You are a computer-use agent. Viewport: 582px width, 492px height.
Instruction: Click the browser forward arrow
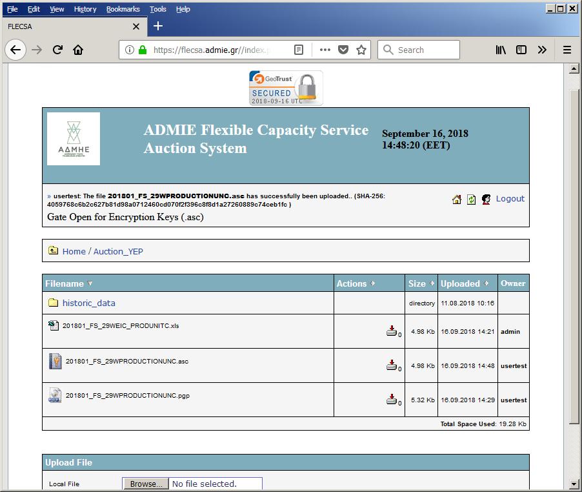[x=37, y=50]
